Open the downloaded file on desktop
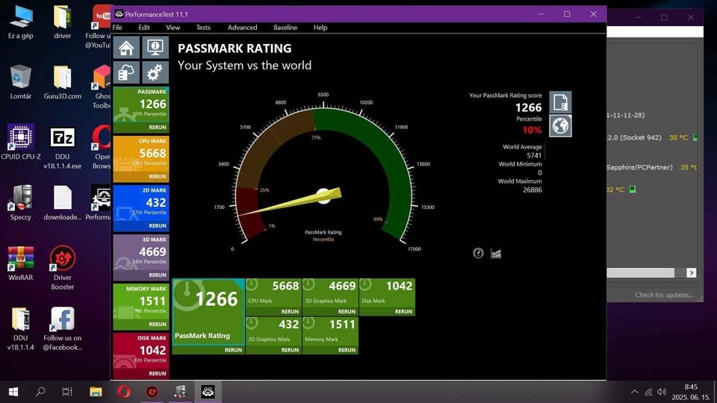The width and height of the screenshot is (717, 403). pos(62,203)
